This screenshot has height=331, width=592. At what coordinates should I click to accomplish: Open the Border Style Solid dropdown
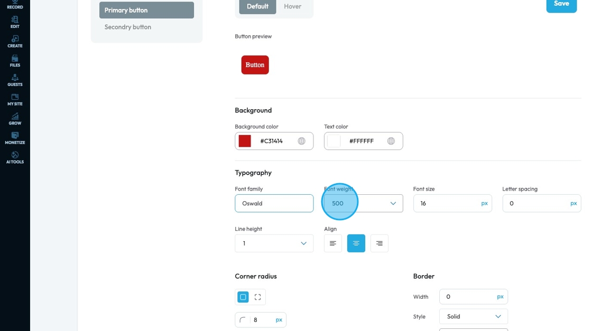(474, 317)
